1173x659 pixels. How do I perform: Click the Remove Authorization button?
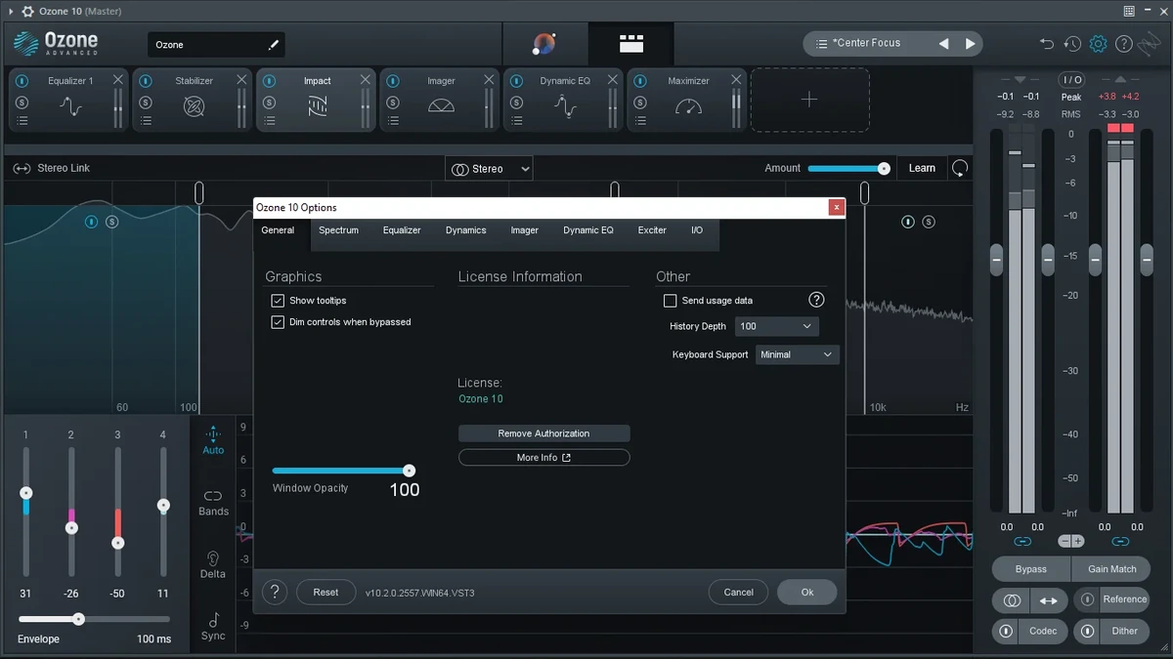[x=543, y=433]
